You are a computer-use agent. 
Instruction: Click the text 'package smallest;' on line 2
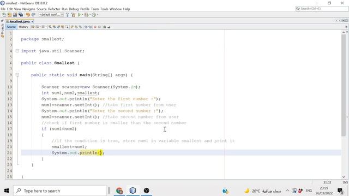pyautogui.click(x=43, y=39)
